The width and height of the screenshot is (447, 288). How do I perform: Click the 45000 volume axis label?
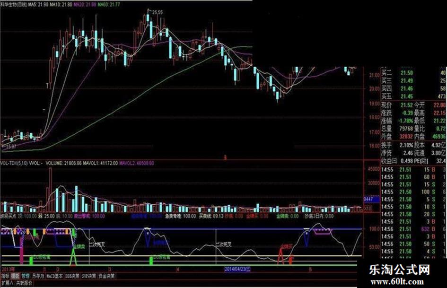pyautogui.click(x=374, y=169)
